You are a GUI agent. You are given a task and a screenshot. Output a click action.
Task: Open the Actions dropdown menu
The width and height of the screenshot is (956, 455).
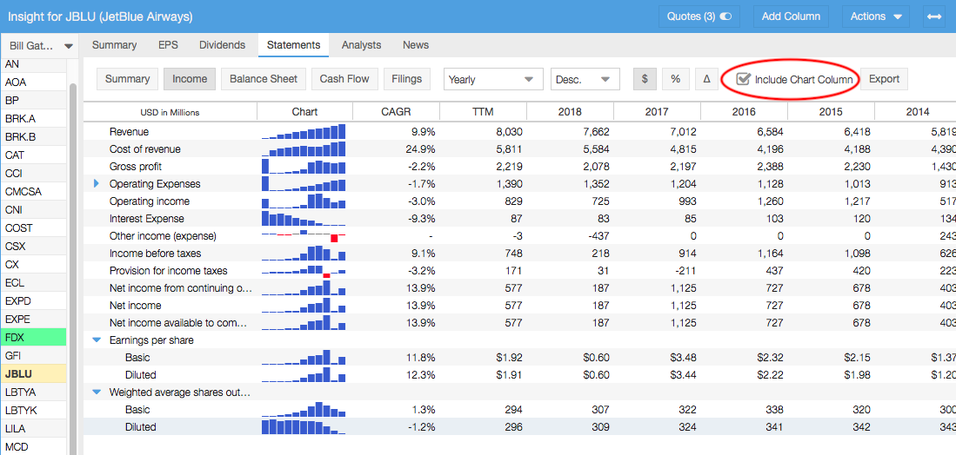[876, 16]
